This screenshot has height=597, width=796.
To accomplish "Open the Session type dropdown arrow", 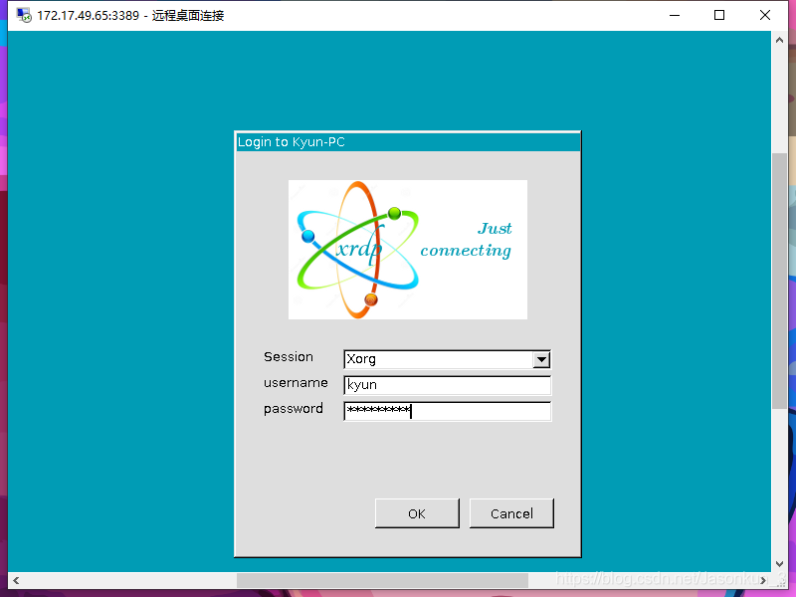I will point(541,359).
